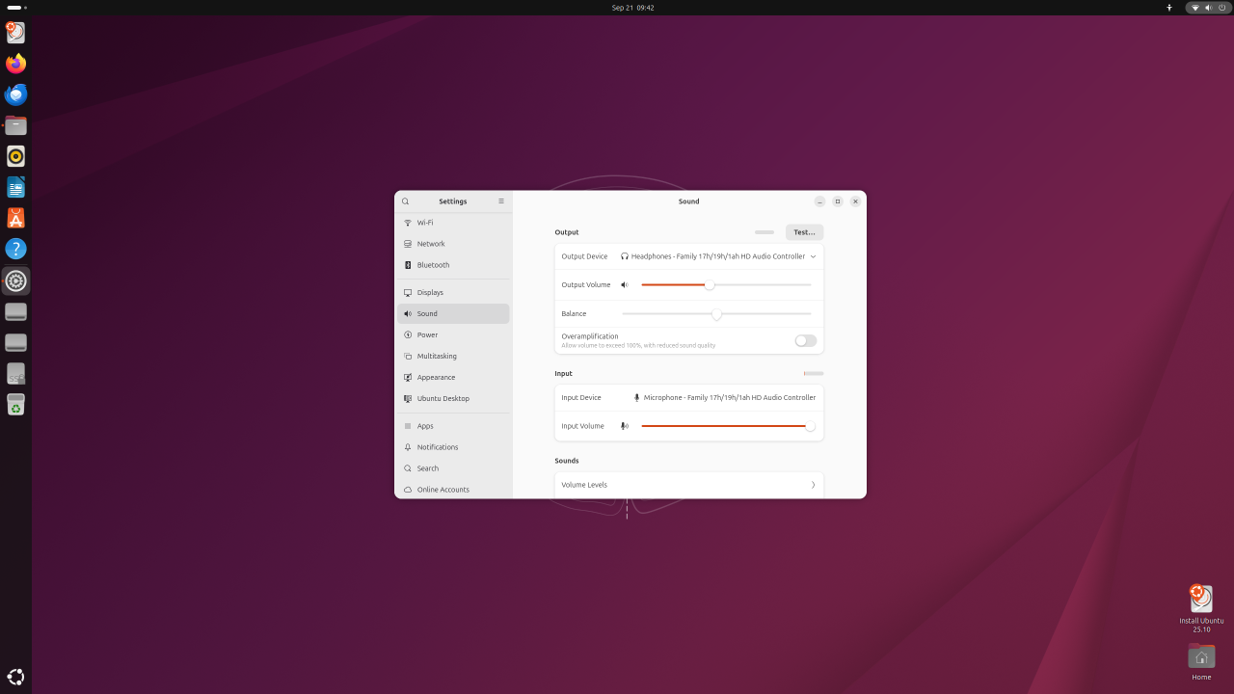Open Install Ubuntu 25.10 desktop icon
The width and height of the screenshot is (1234, 694).
click(x=1201, y=608)
